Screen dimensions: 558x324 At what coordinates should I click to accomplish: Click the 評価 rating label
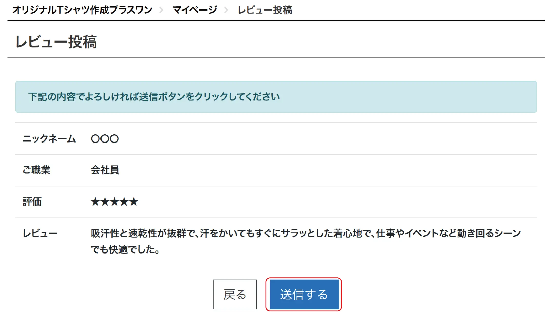(x=32, y=202)
